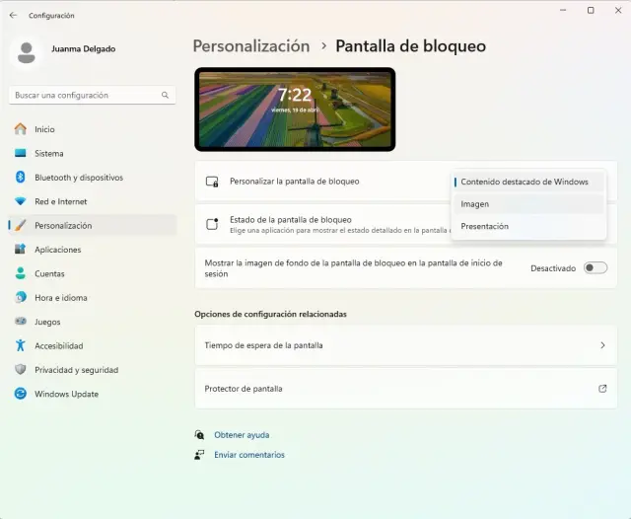Open Bluetooth y dispositivos settings
Screen dimensions: 631x519
[79, 178]
